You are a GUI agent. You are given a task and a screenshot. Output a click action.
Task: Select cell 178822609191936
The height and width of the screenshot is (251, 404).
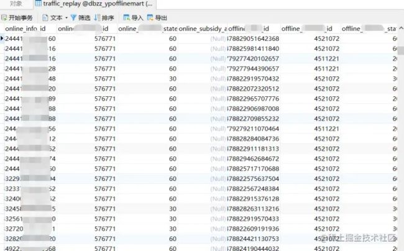pos(253,229)
